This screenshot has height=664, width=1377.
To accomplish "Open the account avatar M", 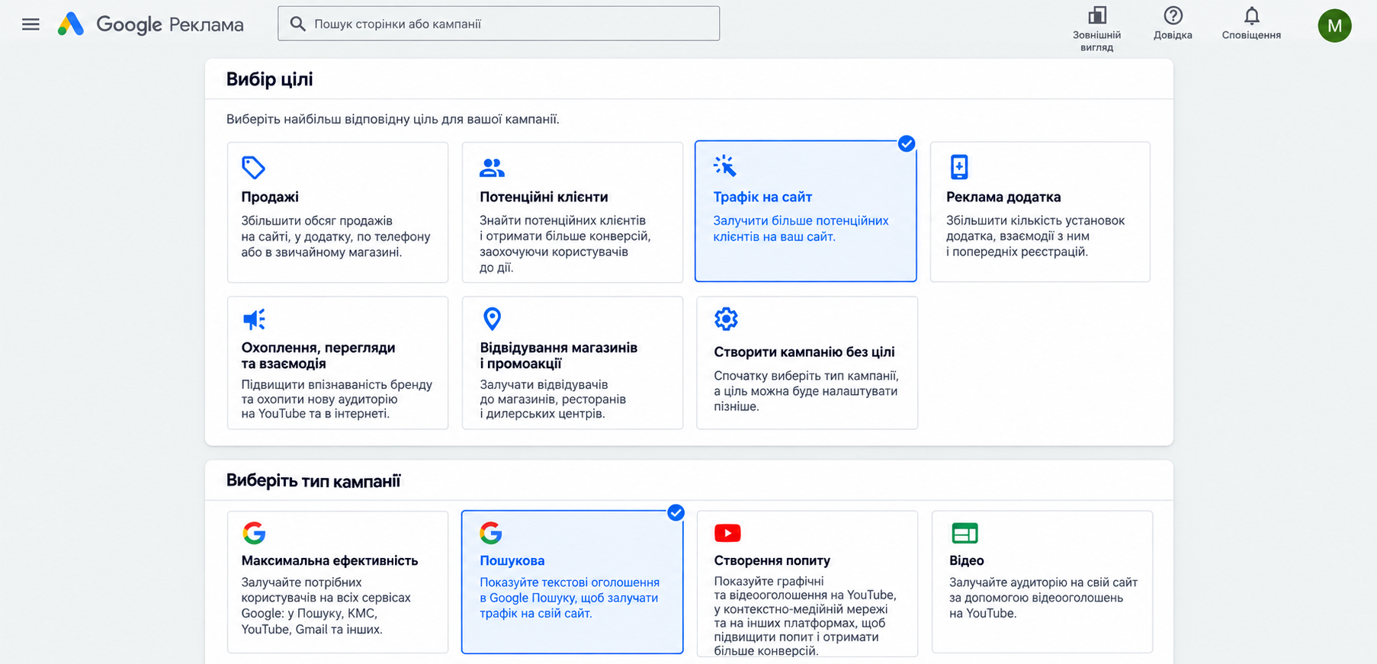I will coord(1334,26).
